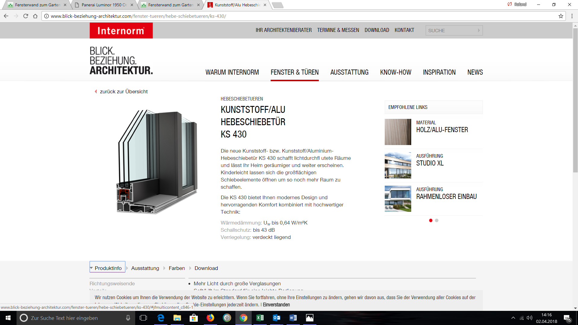
Task: Open the AUSSTATTUNG main menu item
Action: coord(349,72)
